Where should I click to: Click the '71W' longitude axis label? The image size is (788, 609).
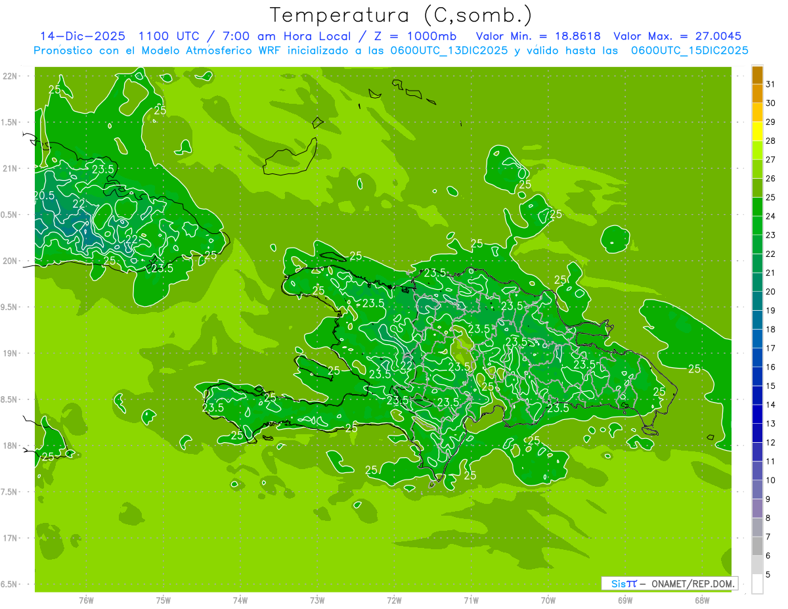click(x=471, y=600)
